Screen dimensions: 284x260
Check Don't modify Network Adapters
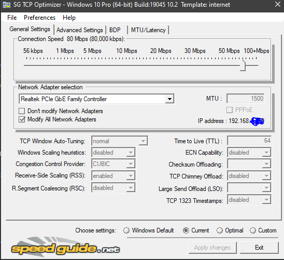click(x=22, y=111)
